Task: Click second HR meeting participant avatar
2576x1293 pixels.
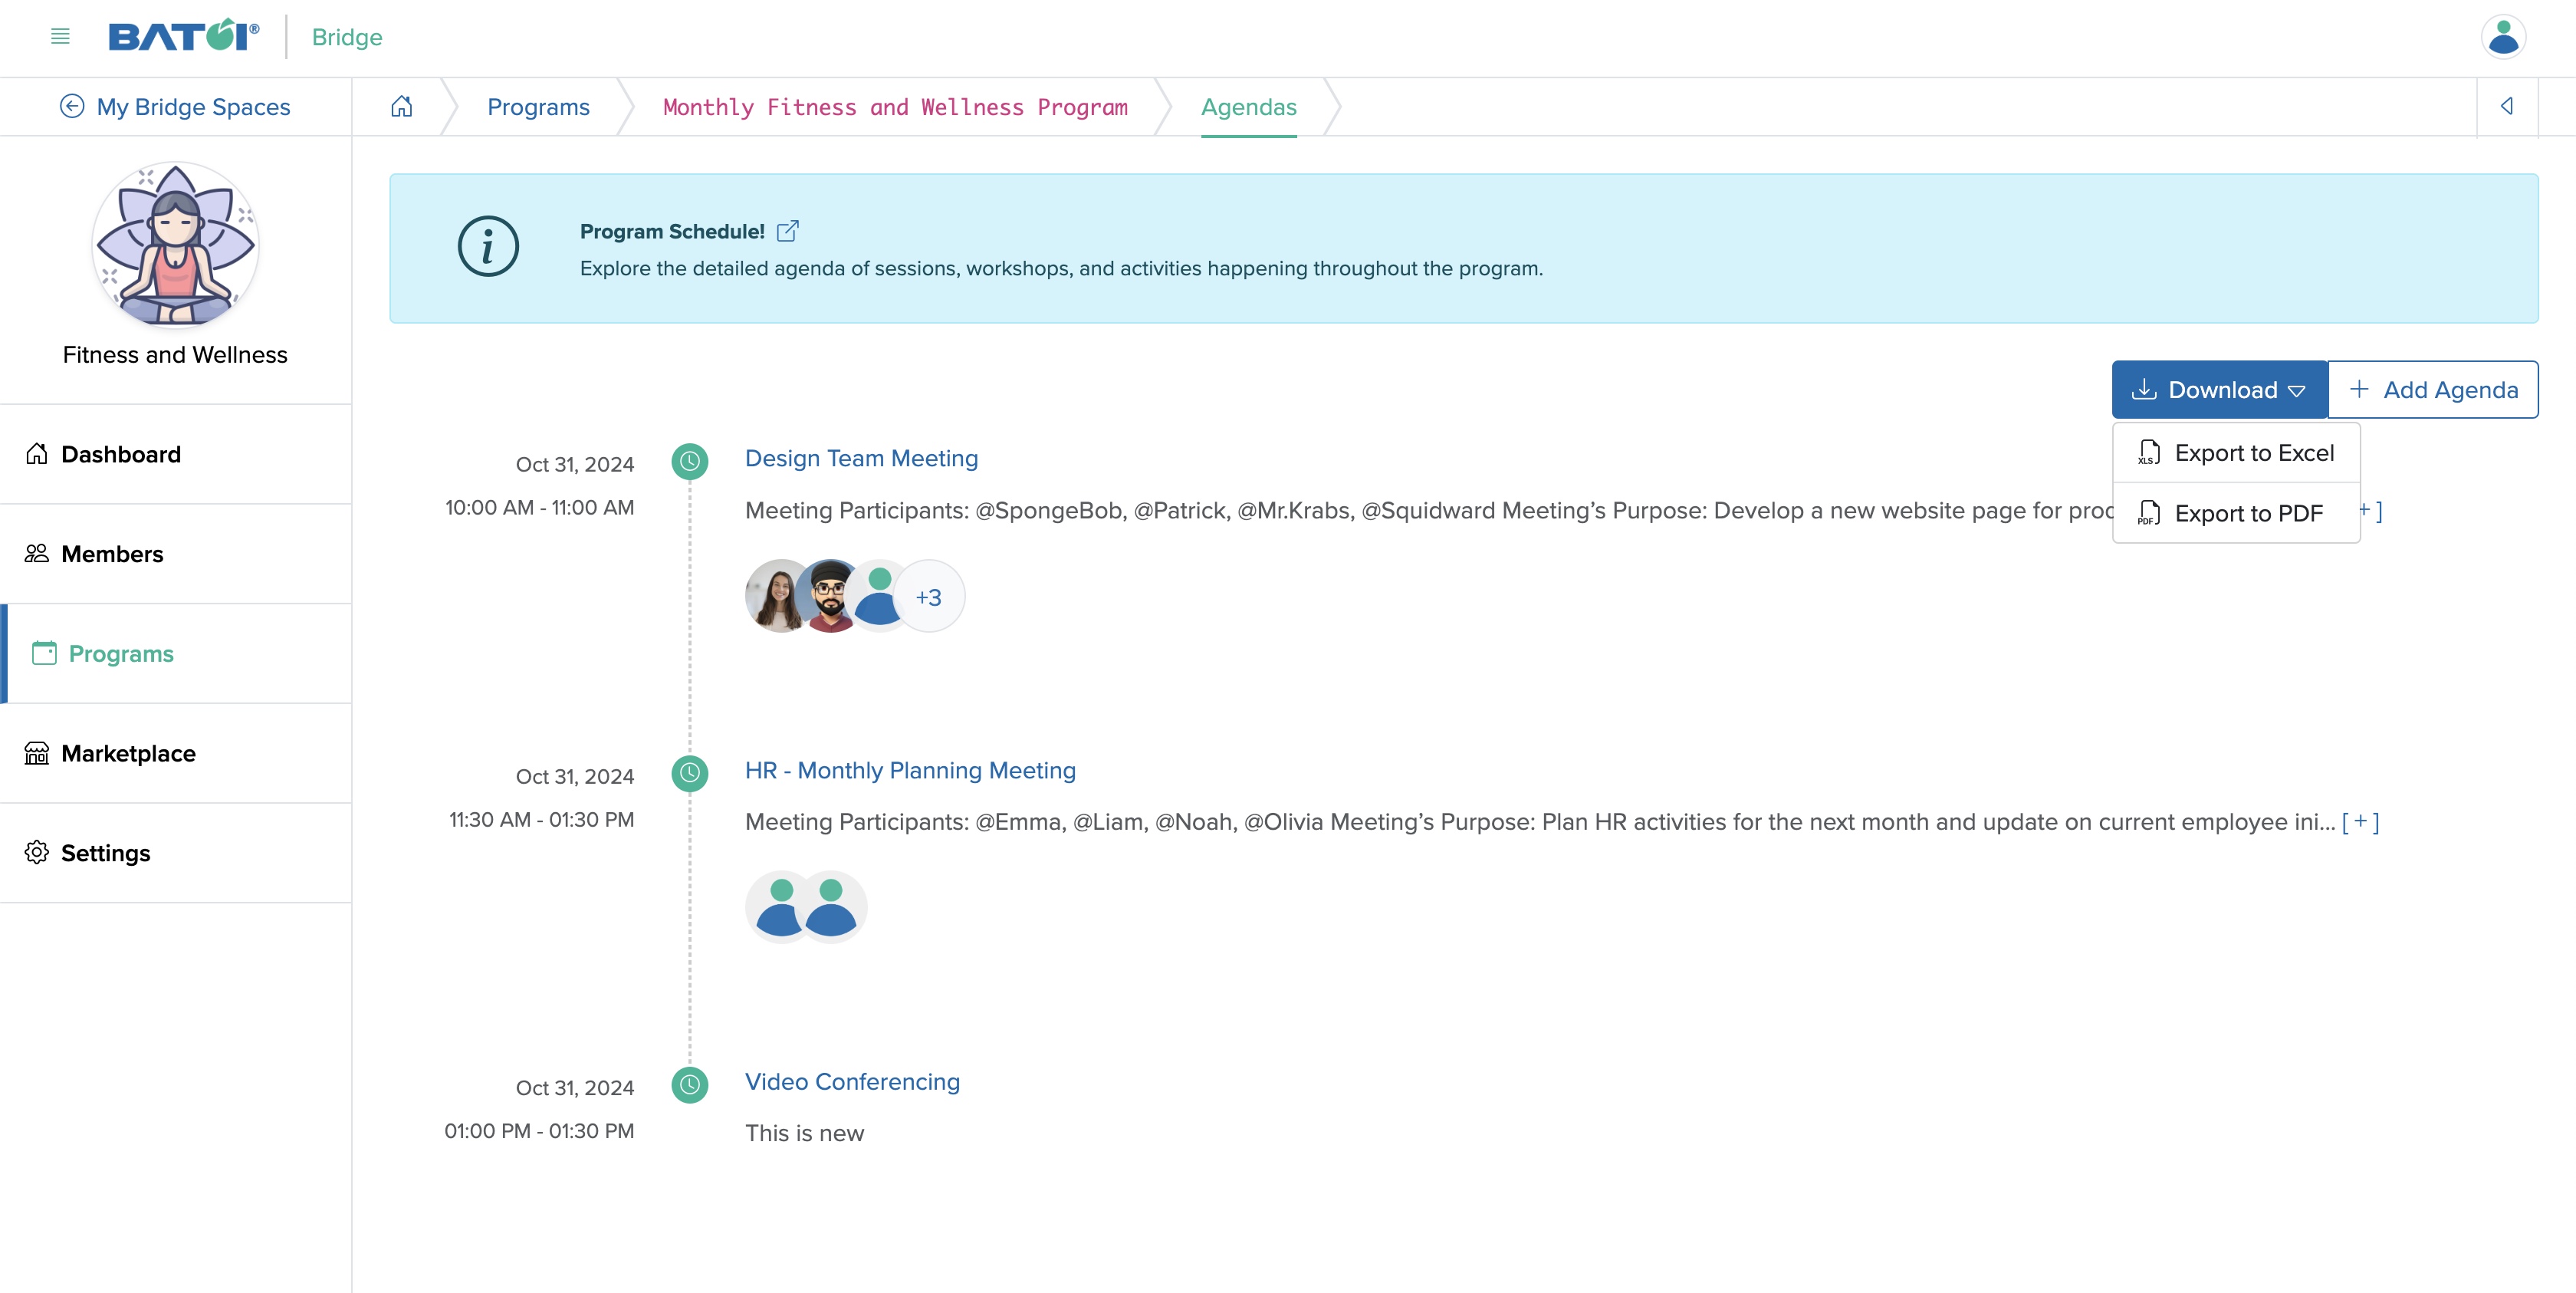Action: pyautogui.click(x=832, y=907)
